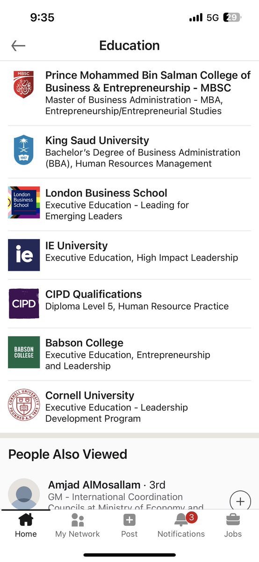
Task: Open the IE University logo
Action: point(24,255)
